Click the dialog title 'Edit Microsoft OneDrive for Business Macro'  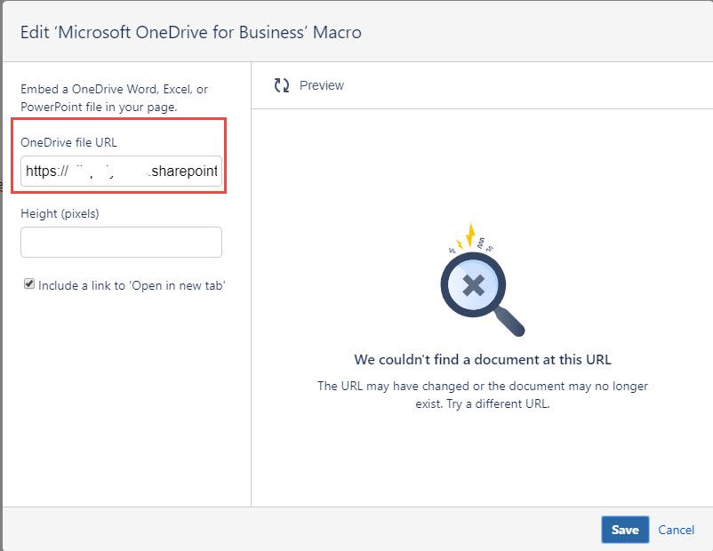[191, 32]
